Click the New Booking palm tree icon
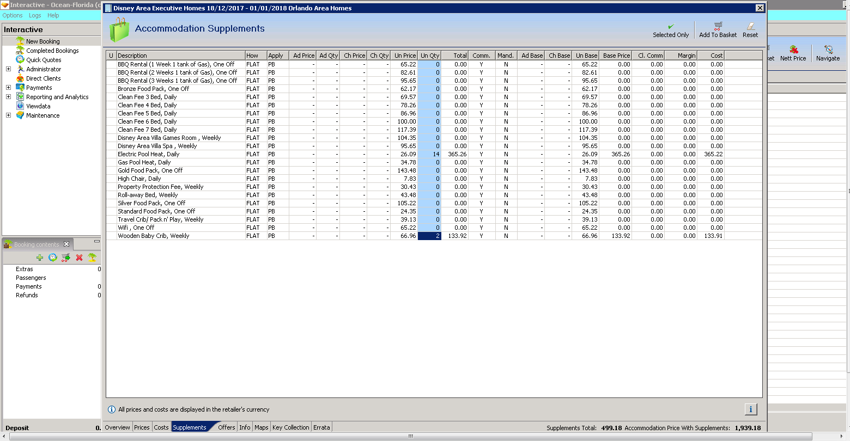Image resolution: width=850 pixels, height=441 pixels. (x=20, y=41)
